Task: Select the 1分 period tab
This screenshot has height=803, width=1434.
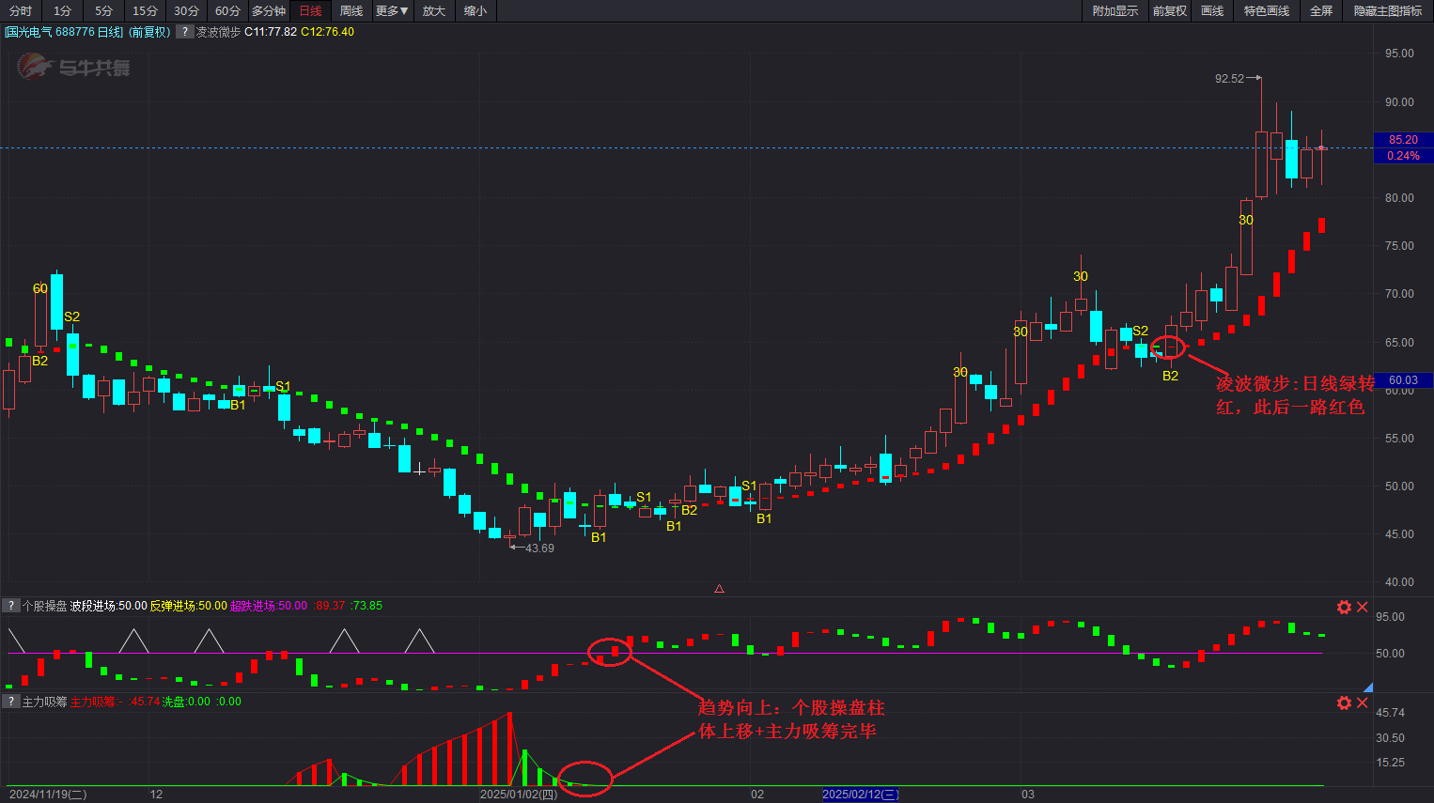Action: (x=62, y=11)
